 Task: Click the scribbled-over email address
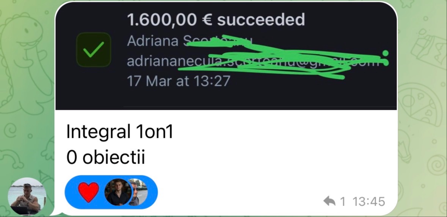(253, 61)
